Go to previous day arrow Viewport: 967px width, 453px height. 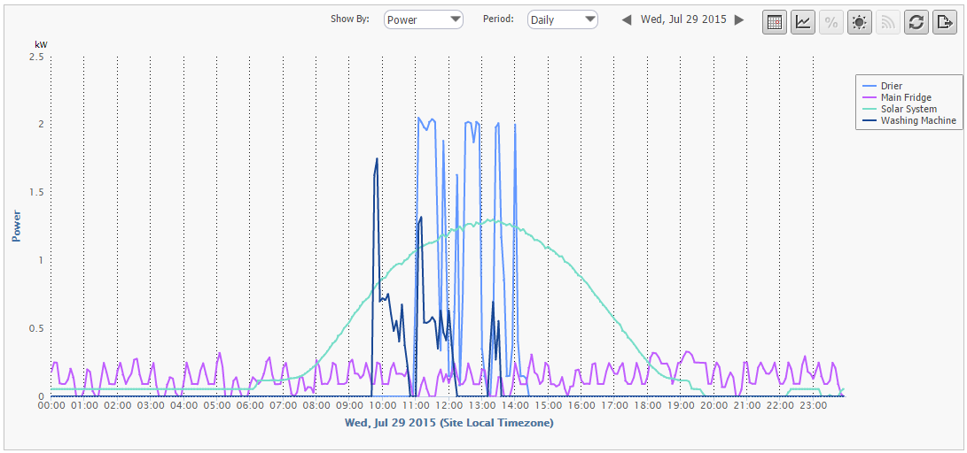point(627,19)
